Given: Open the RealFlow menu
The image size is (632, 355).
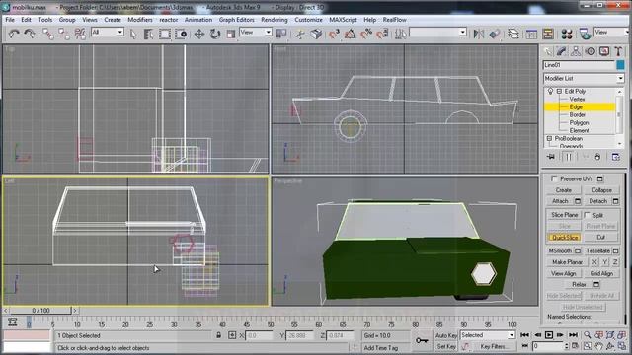Looking at the screenshot, I should point(395,20).
